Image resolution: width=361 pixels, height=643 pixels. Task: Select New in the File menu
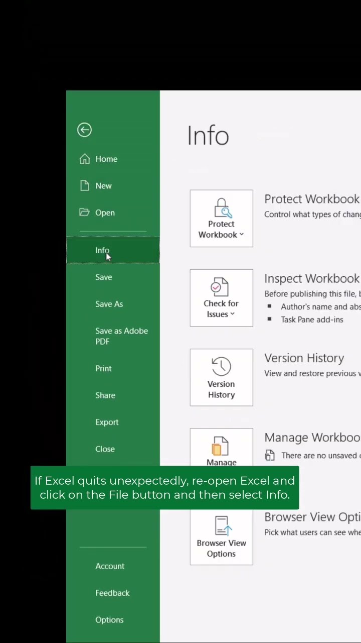pos(113,185)
